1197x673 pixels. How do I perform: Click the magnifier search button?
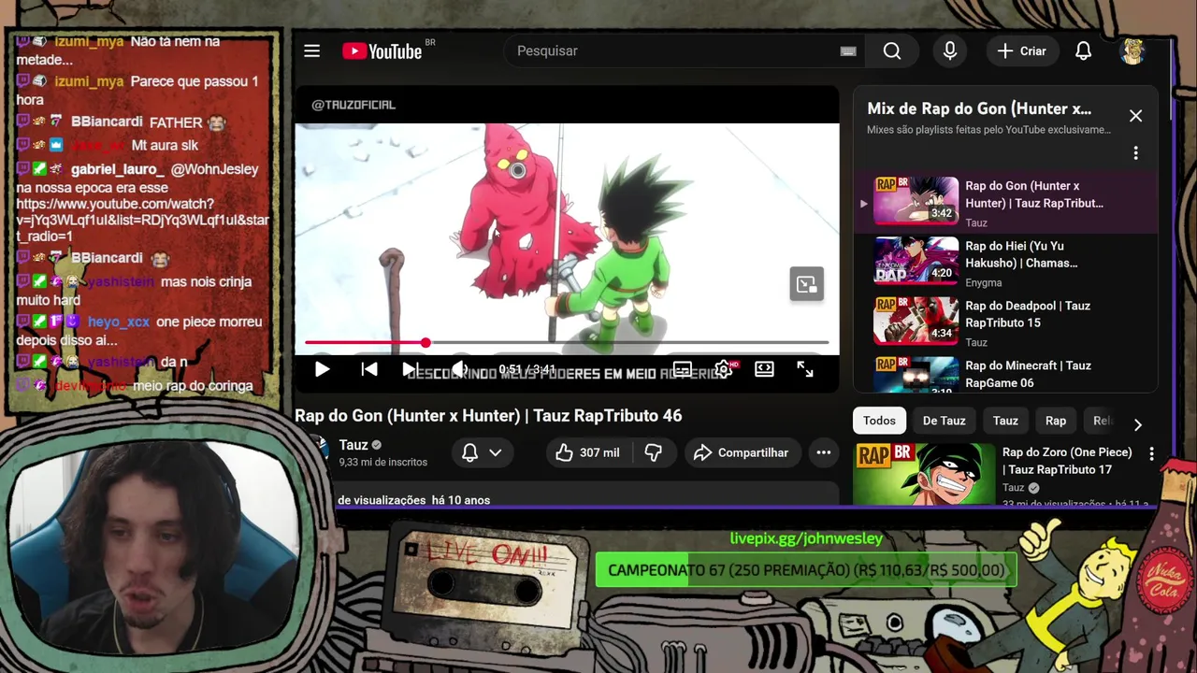pyautogui.click(x=892, y=51)
